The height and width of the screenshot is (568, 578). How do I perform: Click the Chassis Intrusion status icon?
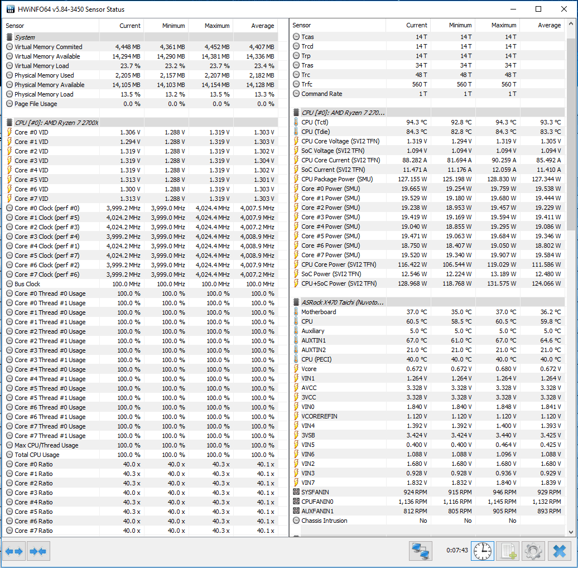pyautogui.click(x=296, y=521)
